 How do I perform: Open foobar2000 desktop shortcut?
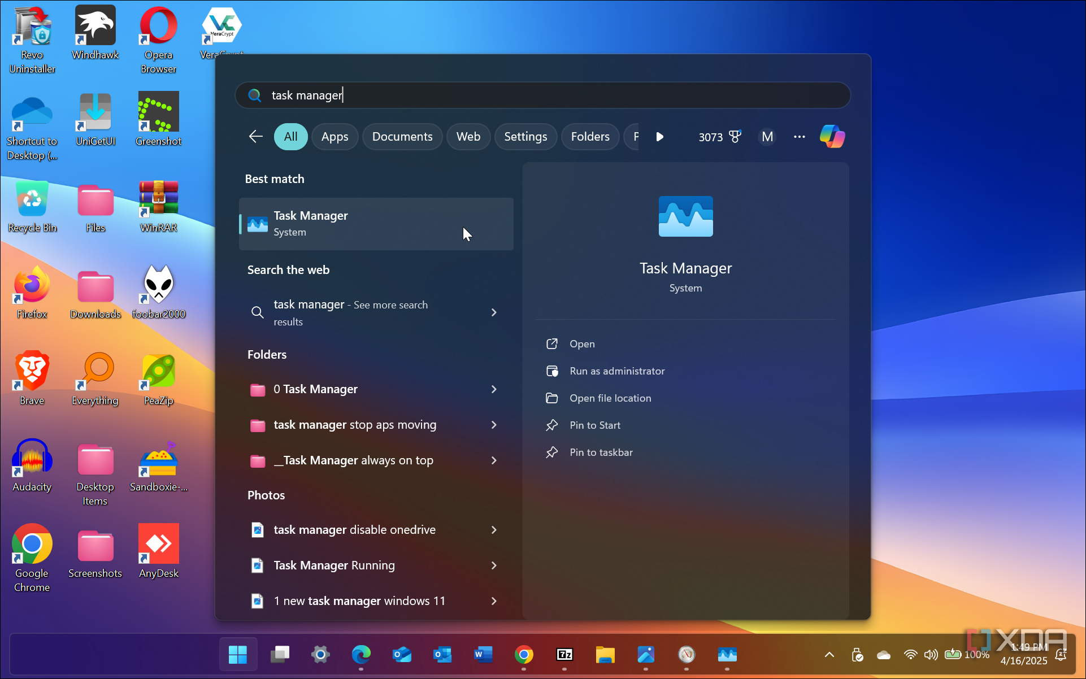159,292
